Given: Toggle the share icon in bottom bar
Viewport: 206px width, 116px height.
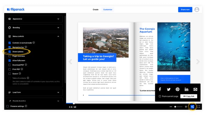Looking at the screenshot, I should click(192, 107).
